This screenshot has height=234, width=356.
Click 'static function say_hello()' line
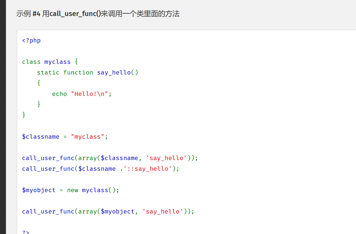click(88, 72)
